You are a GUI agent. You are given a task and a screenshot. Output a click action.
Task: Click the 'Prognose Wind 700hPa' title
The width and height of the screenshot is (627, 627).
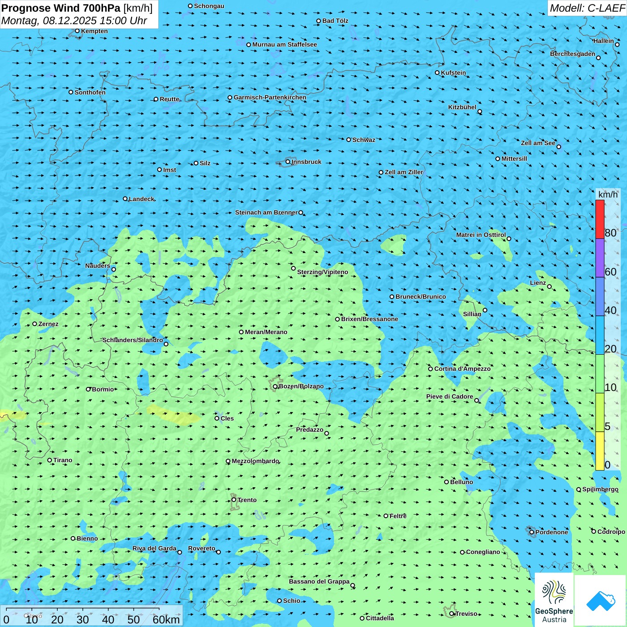click(x=61, y=8)
